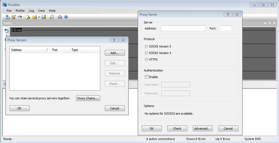
Task: Close the Proxy Server dialog
Action: [237, 14]
